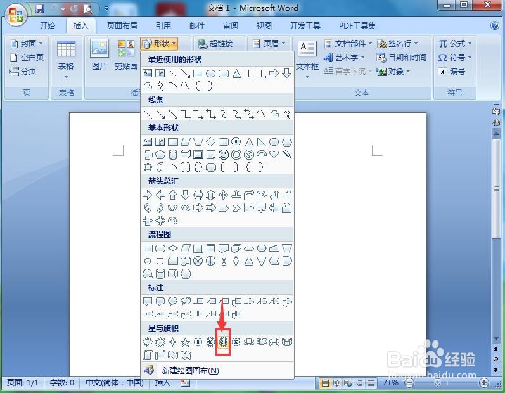Select the 24-point star shape

coord(223,342)
